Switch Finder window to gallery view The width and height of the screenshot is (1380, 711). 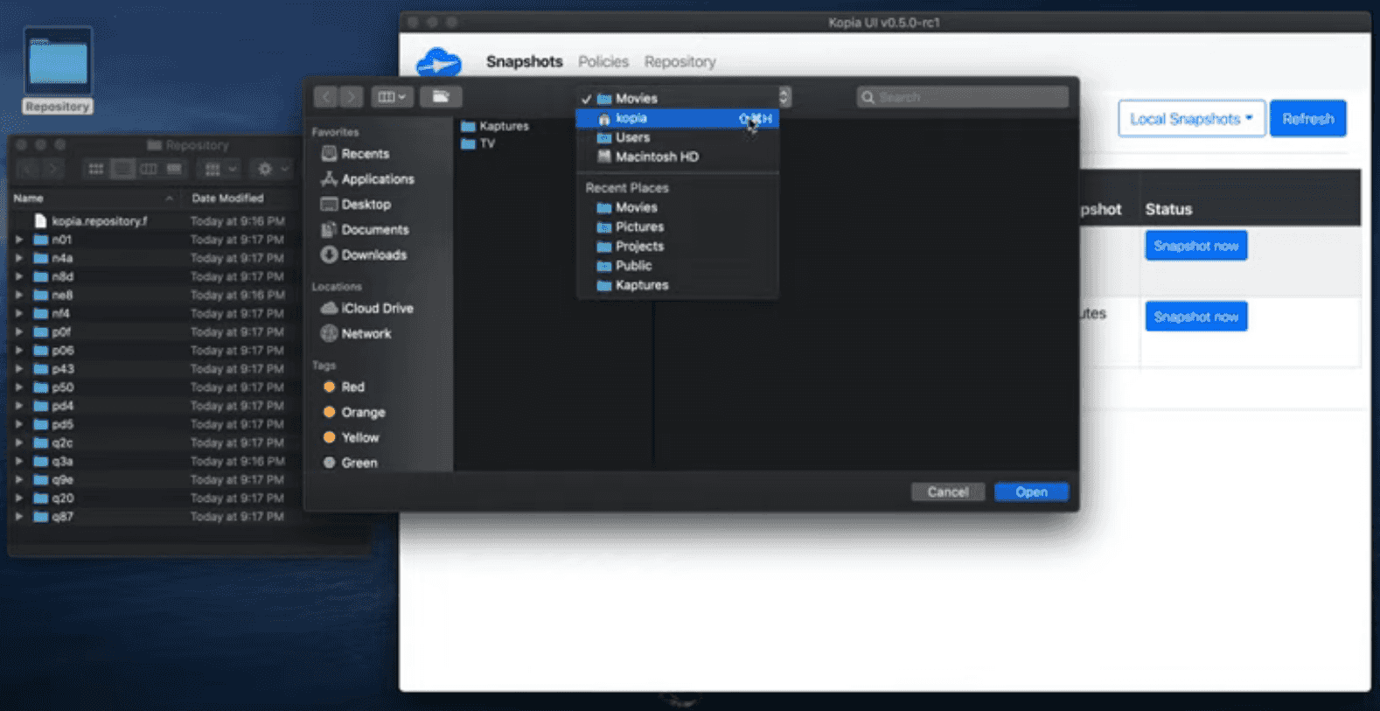click(175, 168)
